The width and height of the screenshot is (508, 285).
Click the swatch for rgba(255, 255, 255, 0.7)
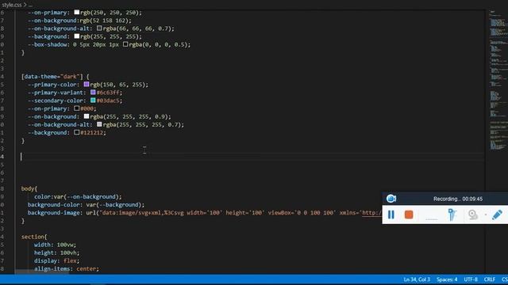click(x=99, y=124)
